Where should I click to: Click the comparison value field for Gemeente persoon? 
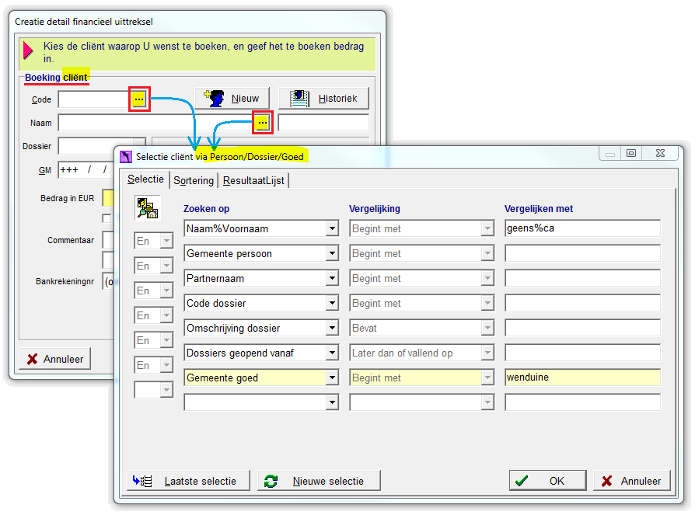pyautogui.click(x=582, y=253)
